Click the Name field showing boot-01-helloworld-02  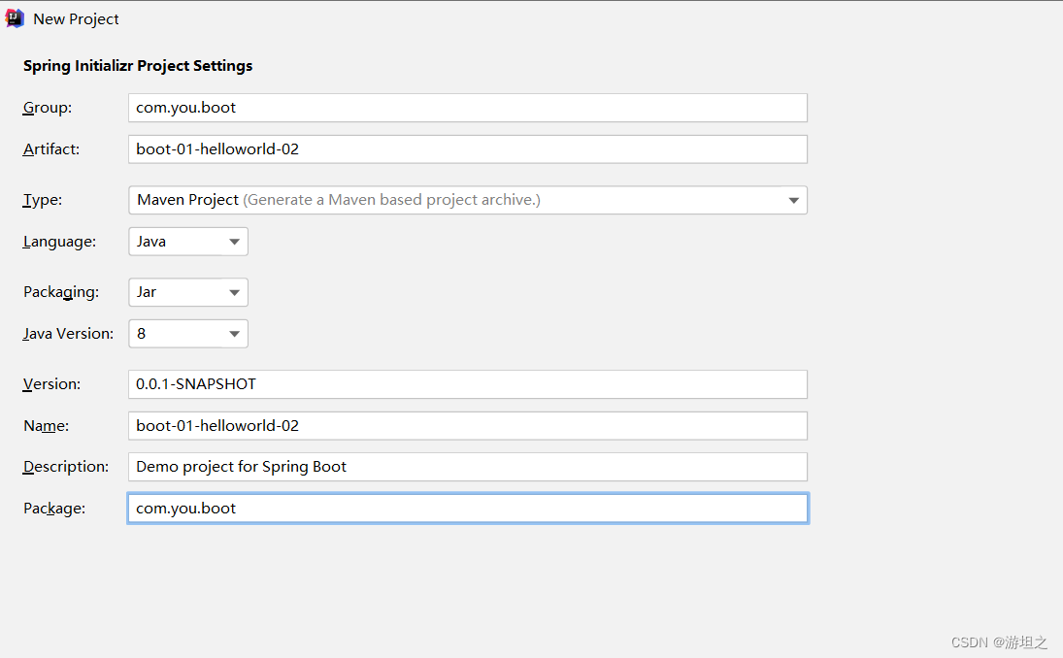point(466,425)
